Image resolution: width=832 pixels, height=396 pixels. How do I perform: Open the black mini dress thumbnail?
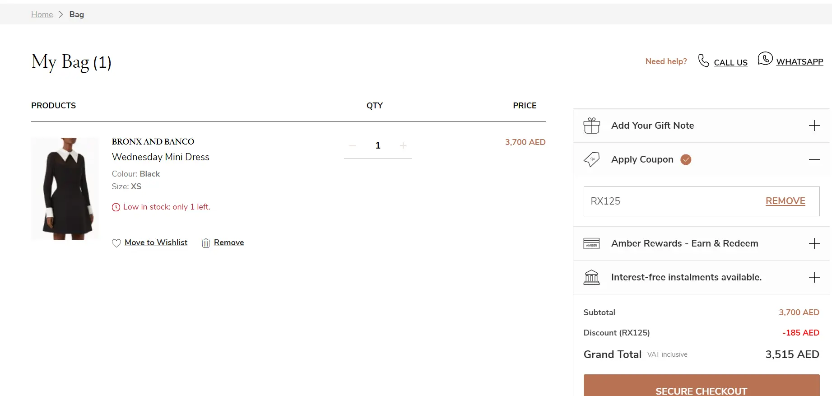(65, 189)
